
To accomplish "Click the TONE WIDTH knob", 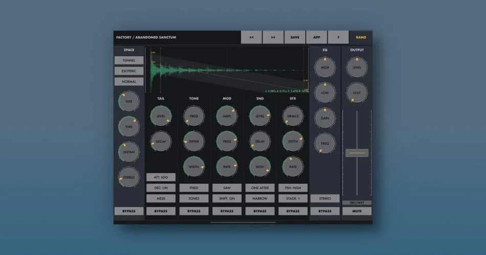I will 194,167.
